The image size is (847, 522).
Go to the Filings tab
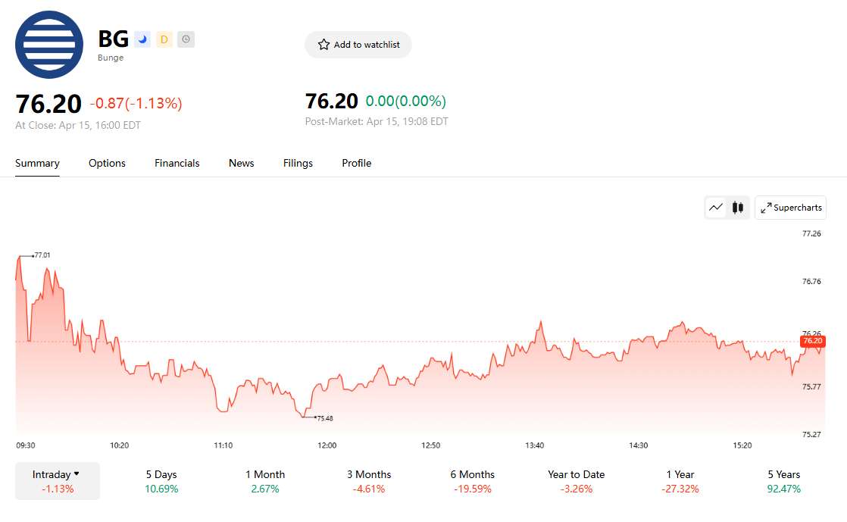coord(298,163)
